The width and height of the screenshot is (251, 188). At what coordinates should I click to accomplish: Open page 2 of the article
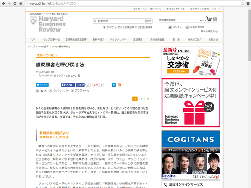click(x=141, y=99)
